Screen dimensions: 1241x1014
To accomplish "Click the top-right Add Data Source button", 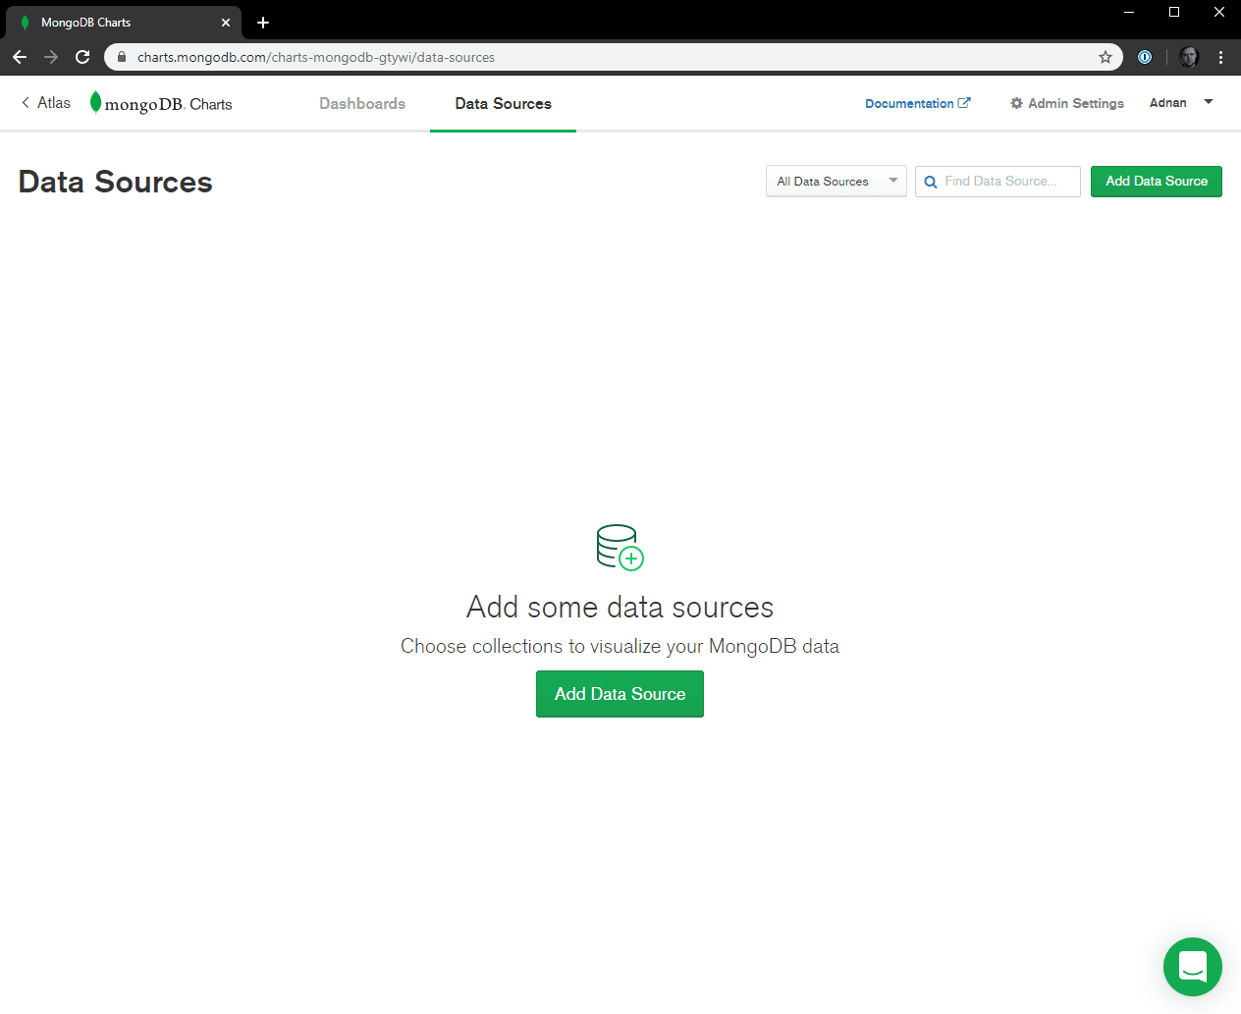I will tap(1156, 182).
